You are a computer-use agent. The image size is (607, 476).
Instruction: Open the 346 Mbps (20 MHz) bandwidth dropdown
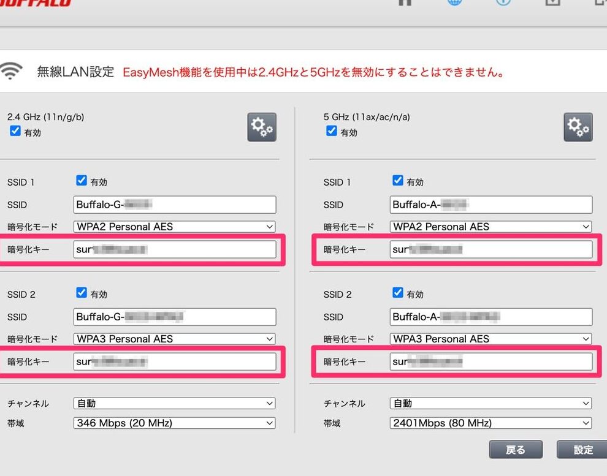click(175, 423)
